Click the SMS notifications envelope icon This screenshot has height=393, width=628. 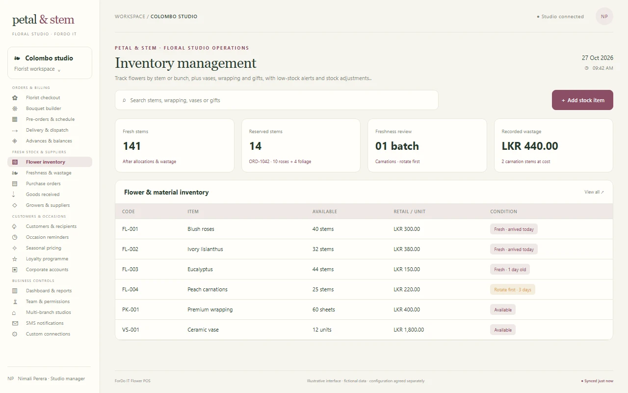[15, 323]
